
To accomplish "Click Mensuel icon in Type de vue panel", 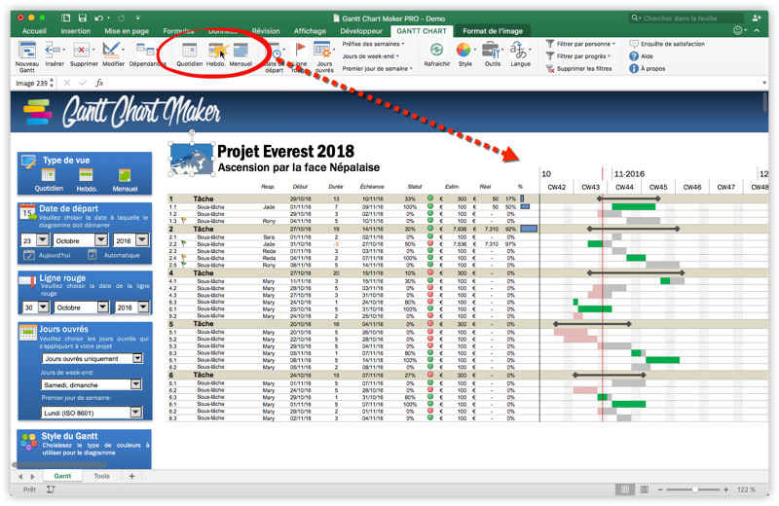I will [125, 175].
